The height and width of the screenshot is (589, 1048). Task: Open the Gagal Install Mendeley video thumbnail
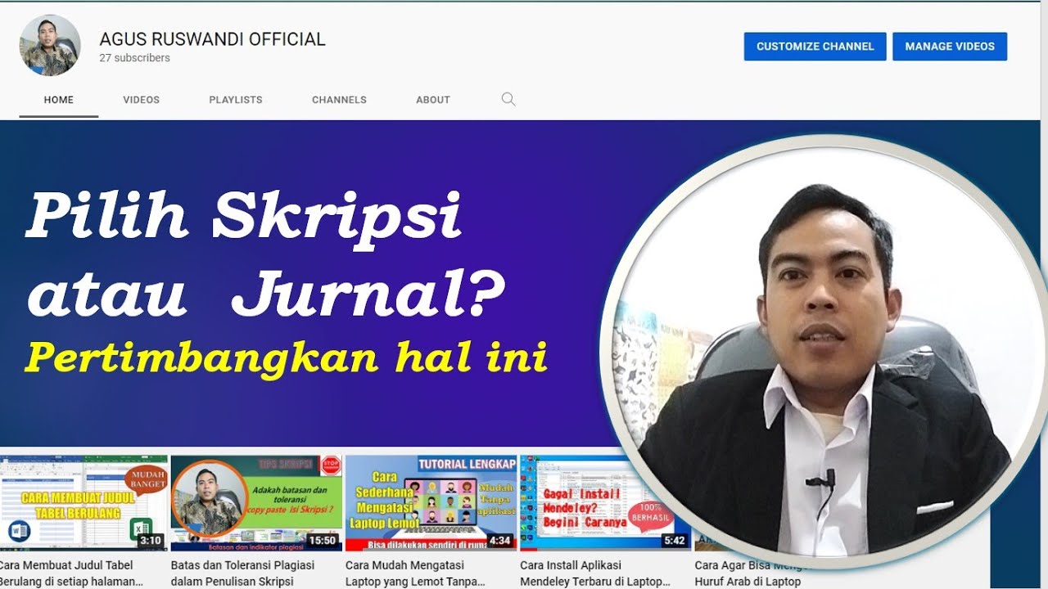coord(605,503)
